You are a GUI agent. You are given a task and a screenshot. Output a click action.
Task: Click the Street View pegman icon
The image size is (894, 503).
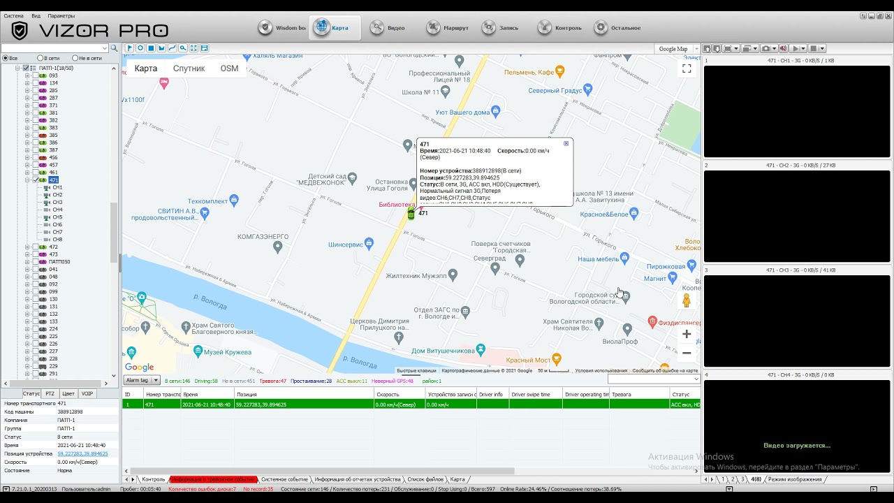point(687,301)
